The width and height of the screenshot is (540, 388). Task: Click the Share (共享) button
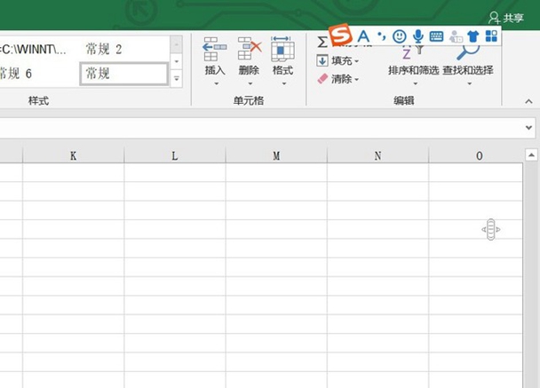click(506, 17)
